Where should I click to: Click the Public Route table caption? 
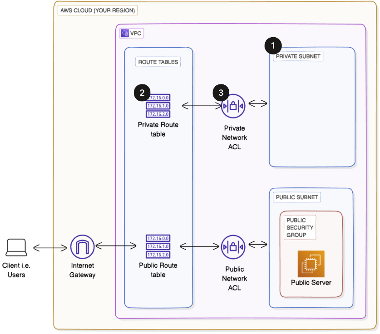click(158, 270)
